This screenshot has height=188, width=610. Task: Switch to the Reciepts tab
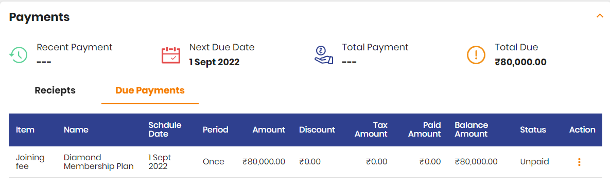pos(55,90)
